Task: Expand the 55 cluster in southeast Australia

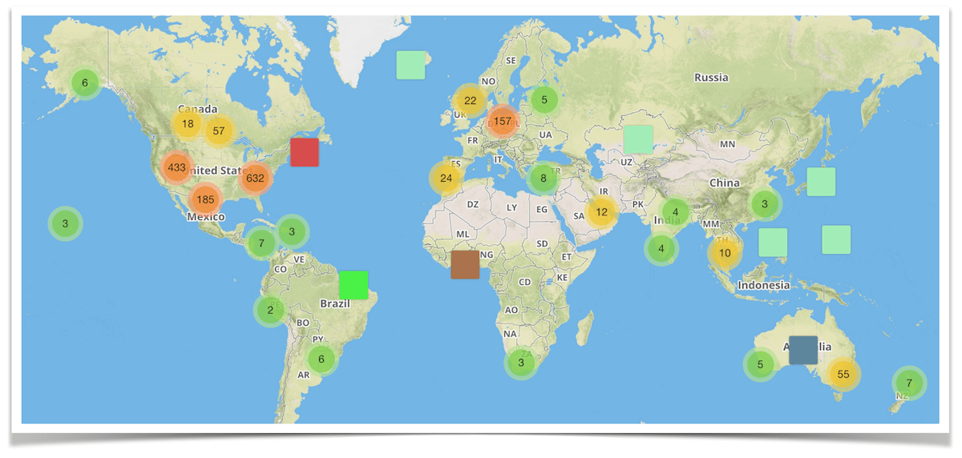Action: (843, 374)
